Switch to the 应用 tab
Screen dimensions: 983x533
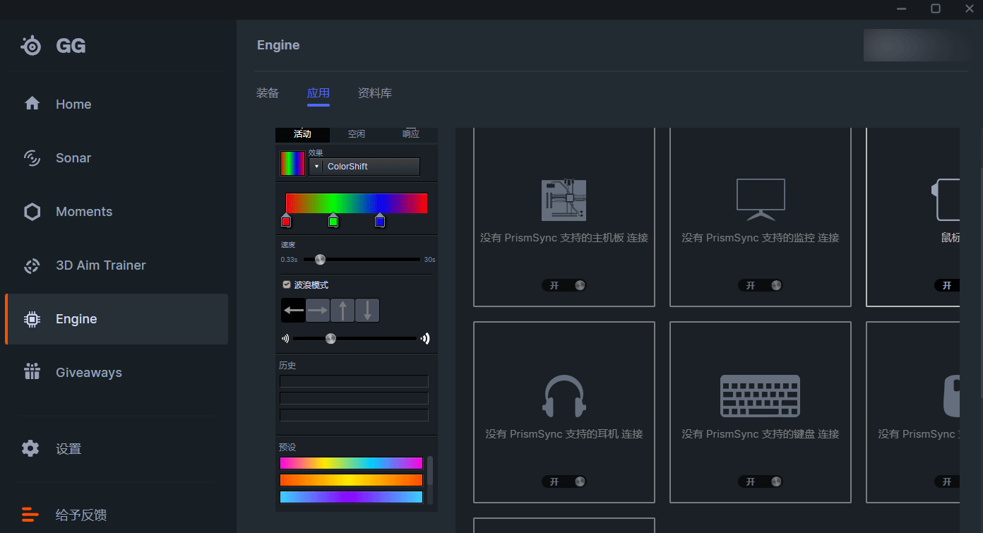pyautogui.click(x=318, y=93)
